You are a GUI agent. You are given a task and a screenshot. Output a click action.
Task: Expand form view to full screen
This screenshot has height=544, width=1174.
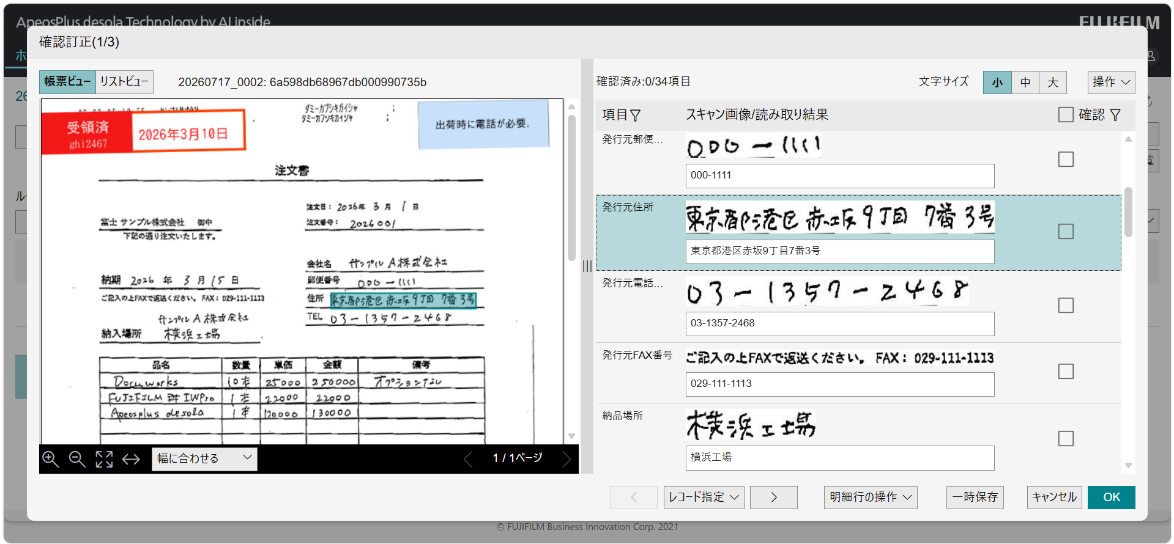pyautogui.click(x=104, y=459)
